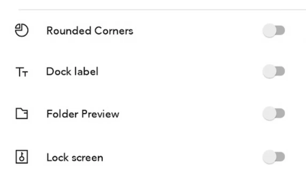306x191 pixels.
Task: Click the Lock screen keyhole icon
Action: pyautogui.click(x=21, y=157)
